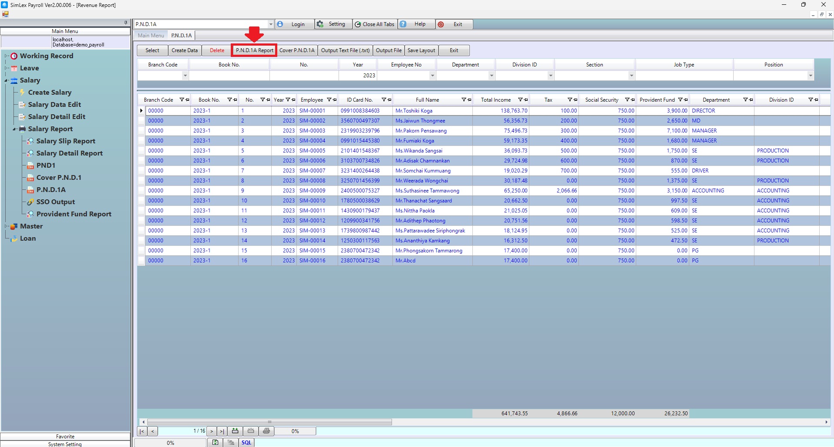
Task: Click the green refresh icon beside SQL
Action: tap(215, 442)
